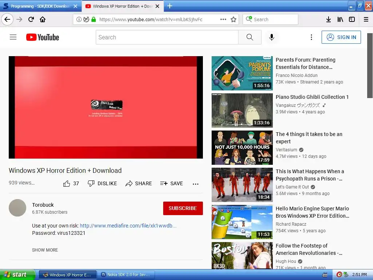This screenshot has width=373, height=280.
Task: Open the YouTube guide hamburger menu
Action: point(13,37)
